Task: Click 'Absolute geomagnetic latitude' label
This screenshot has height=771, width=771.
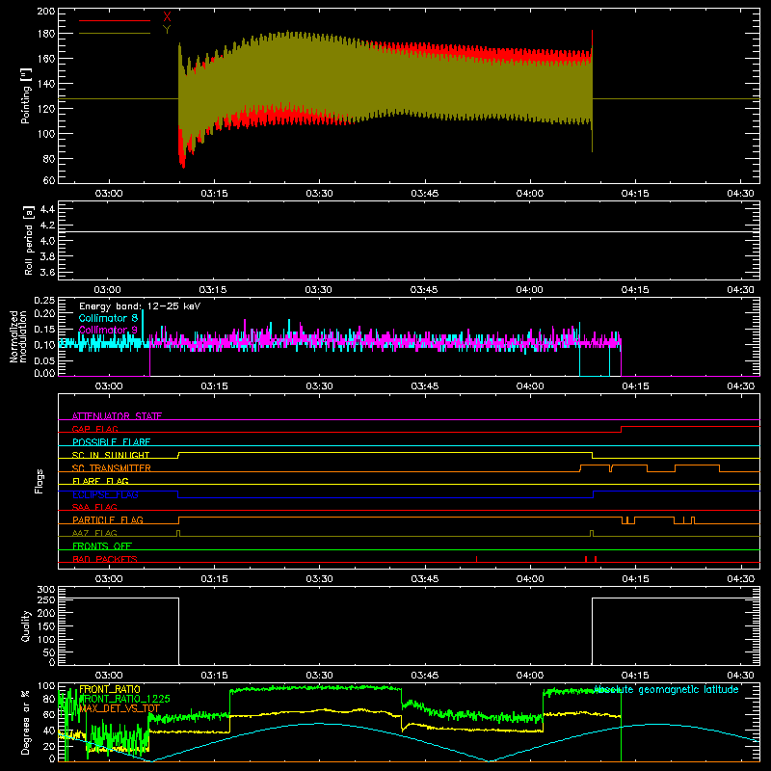Action: (666, 689)
